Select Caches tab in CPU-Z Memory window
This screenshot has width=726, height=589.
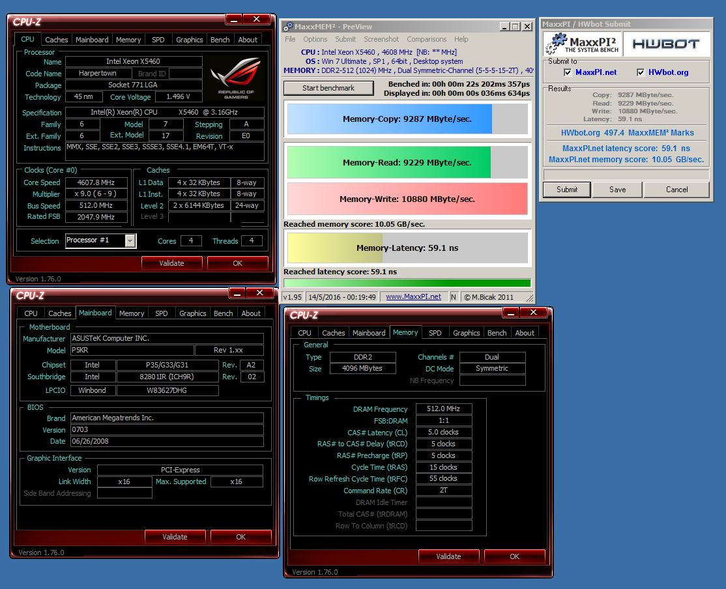click(x=334, y=333)
